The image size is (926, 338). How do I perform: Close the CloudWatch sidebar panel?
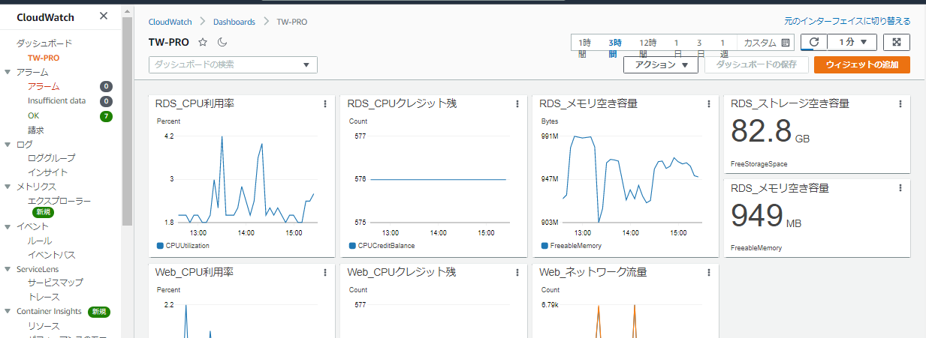104,16
